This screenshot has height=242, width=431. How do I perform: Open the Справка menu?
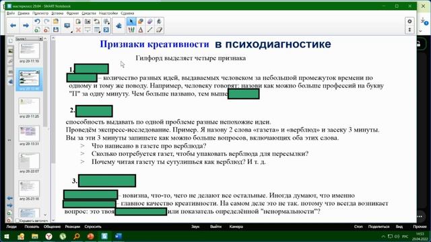pos(127,13)
